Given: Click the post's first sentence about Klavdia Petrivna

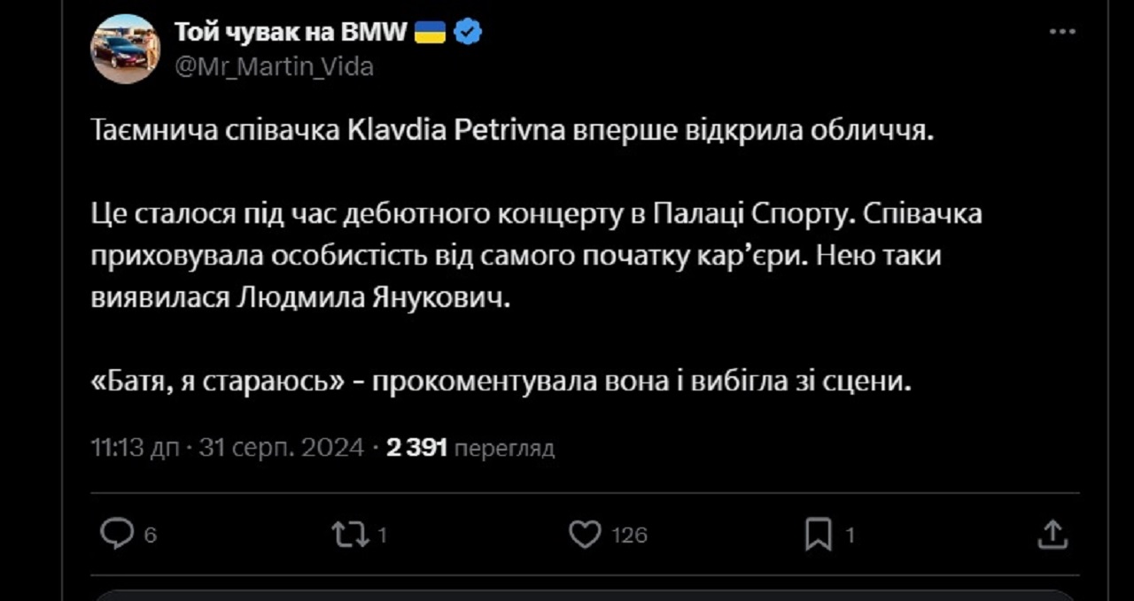Looking at the screenshot, I should pos(513,132).
